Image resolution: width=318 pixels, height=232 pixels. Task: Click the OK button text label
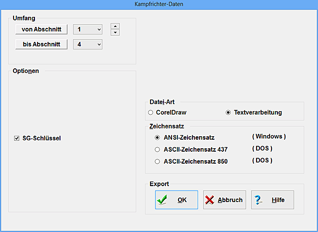(182, 200)
